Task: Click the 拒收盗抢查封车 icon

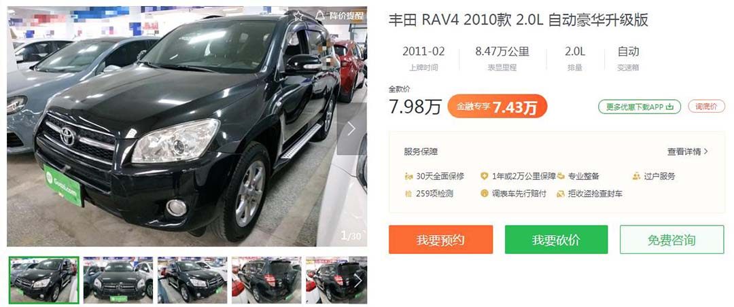Action: (561, 194)
